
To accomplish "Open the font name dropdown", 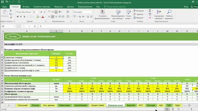I will coord(32,12).
